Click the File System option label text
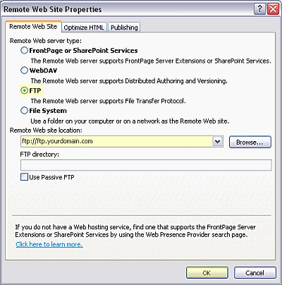The height and width of the screenshot is (285, 282). [x=48, y=111]
